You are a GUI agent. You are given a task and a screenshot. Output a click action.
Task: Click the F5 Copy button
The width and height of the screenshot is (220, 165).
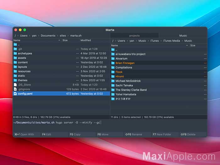(82, 134)
